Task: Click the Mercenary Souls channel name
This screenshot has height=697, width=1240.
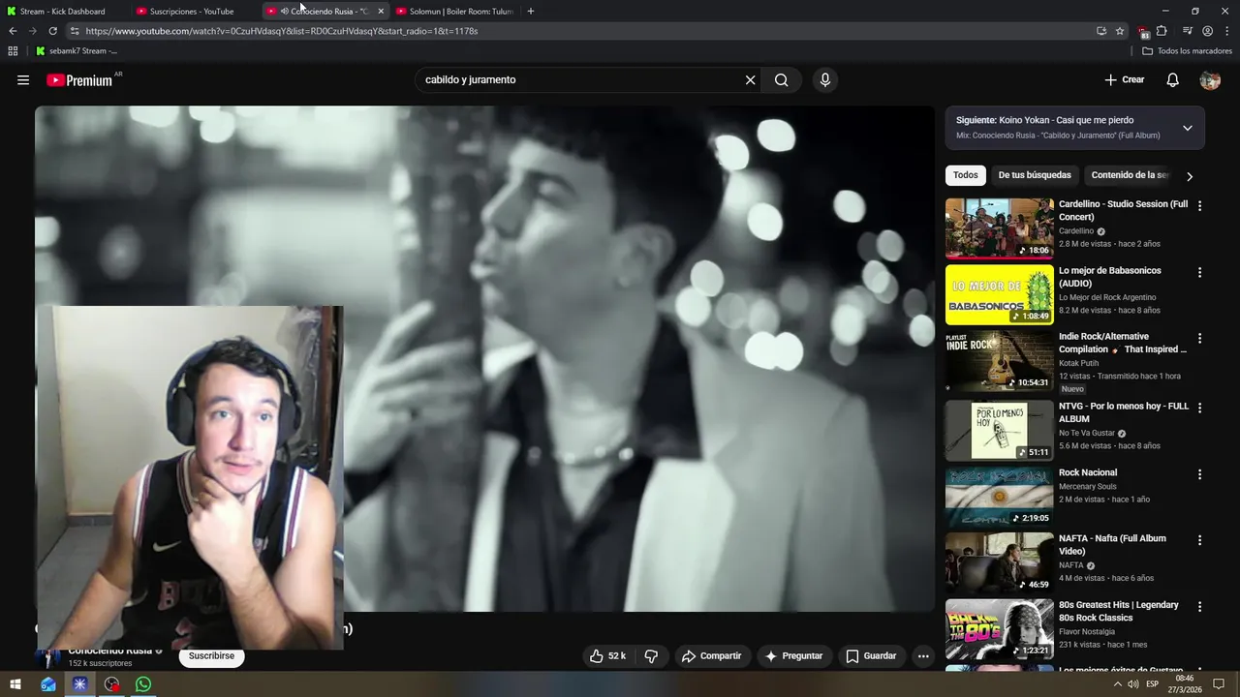Action: [x=1087, y=487]
